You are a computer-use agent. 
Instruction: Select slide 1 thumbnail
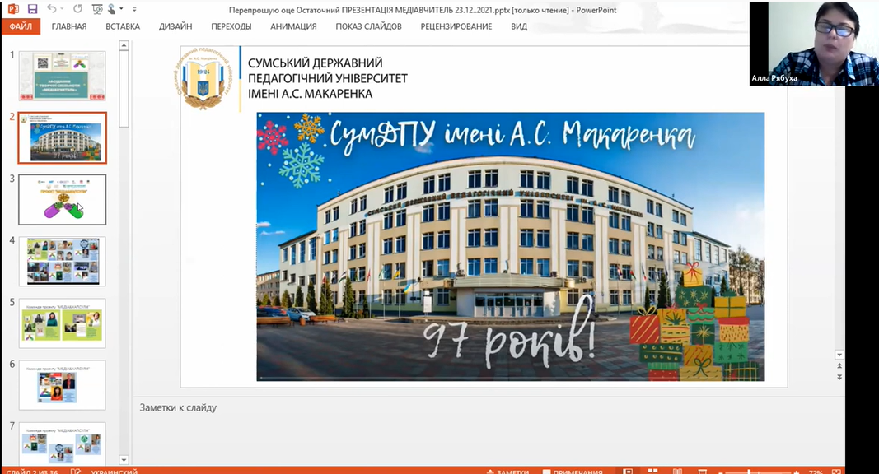click(x=63, y=76)
